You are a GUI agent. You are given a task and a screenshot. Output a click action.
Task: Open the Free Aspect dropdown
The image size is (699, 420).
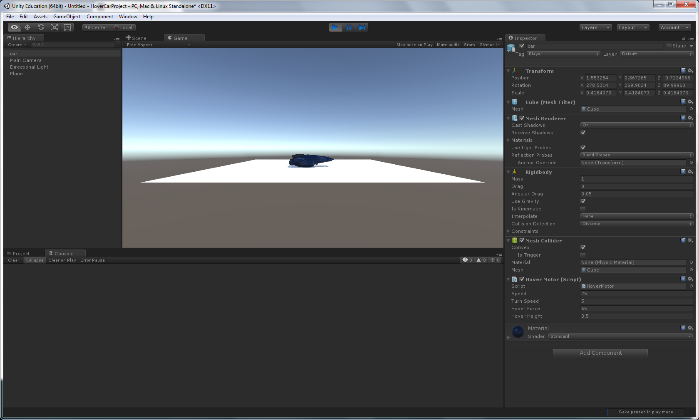point(158,45)
